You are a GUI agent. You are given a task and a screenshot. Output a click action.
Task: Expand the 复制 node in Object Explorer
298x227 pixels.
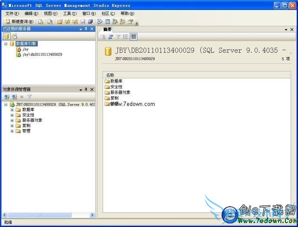point(12,126)
